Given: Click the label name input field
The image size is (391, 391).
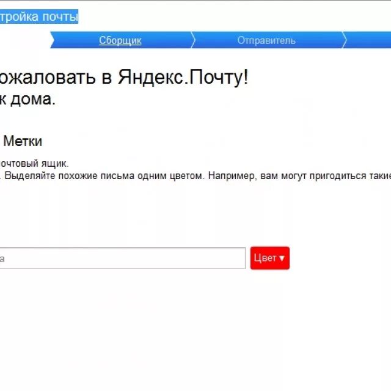Looking at the screenshot, I should point(122,258).
